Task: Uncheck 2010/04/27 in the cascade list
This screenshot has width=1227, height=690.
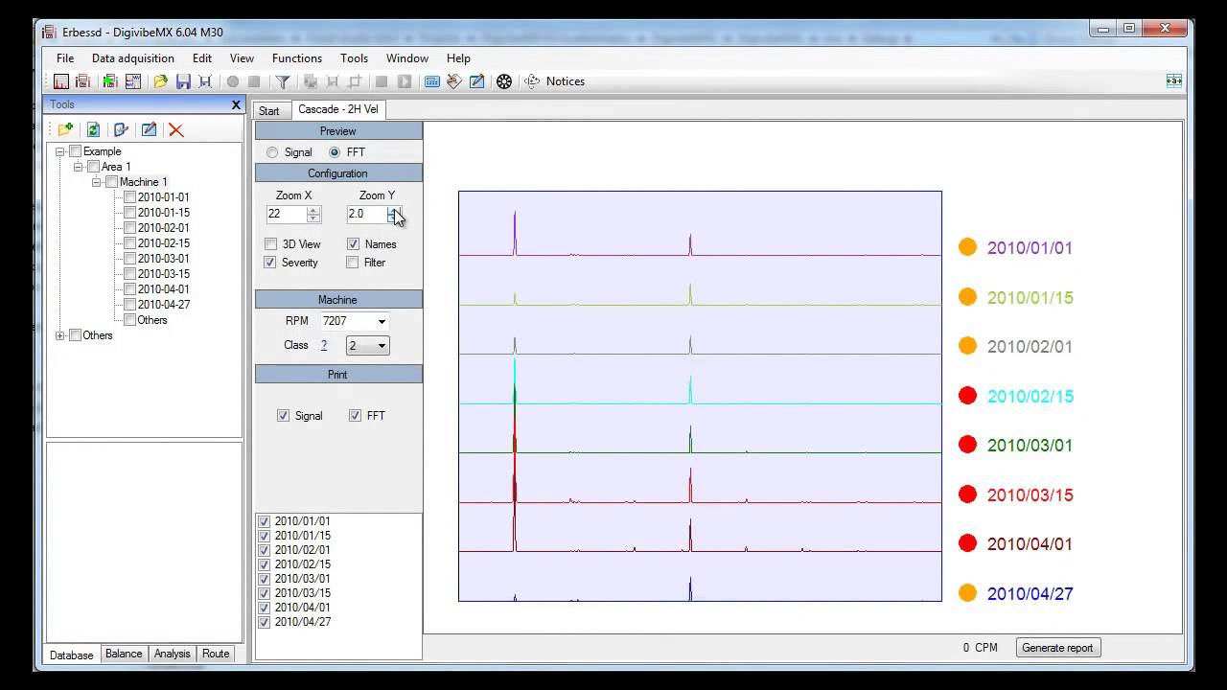Action: (x=265, y=622)
